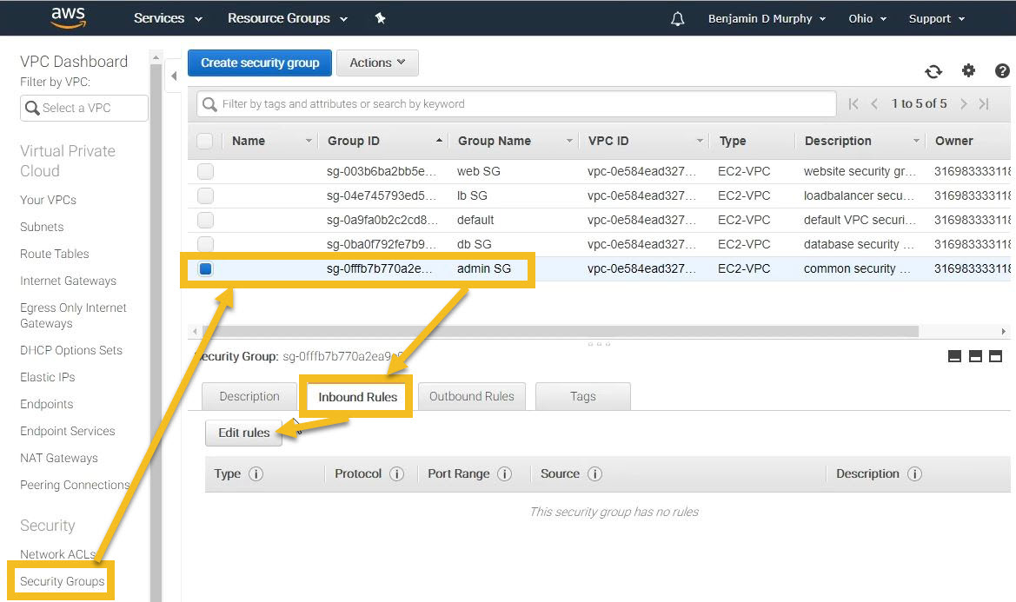
Task: Collapse the left navigation pane arrow
Action: pos(173,76)
